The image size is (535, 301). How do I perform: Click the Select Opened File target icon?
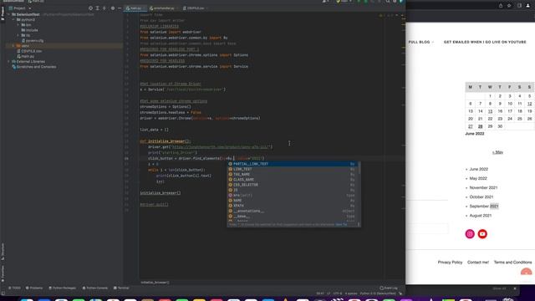point(90,8)
